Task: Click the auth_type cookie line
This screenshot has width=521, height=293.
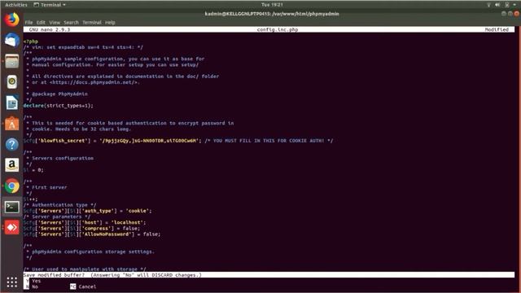Action: (x=87, y=211)
